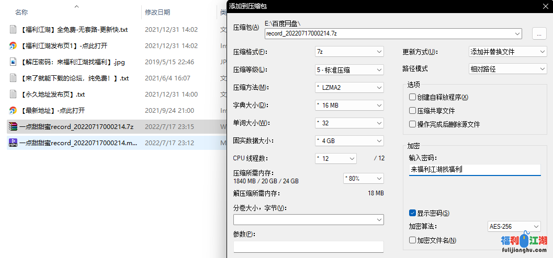Click the 【来了就能下载的论坛】 text file icon
553x258 pixels.
tap(13, 78)
